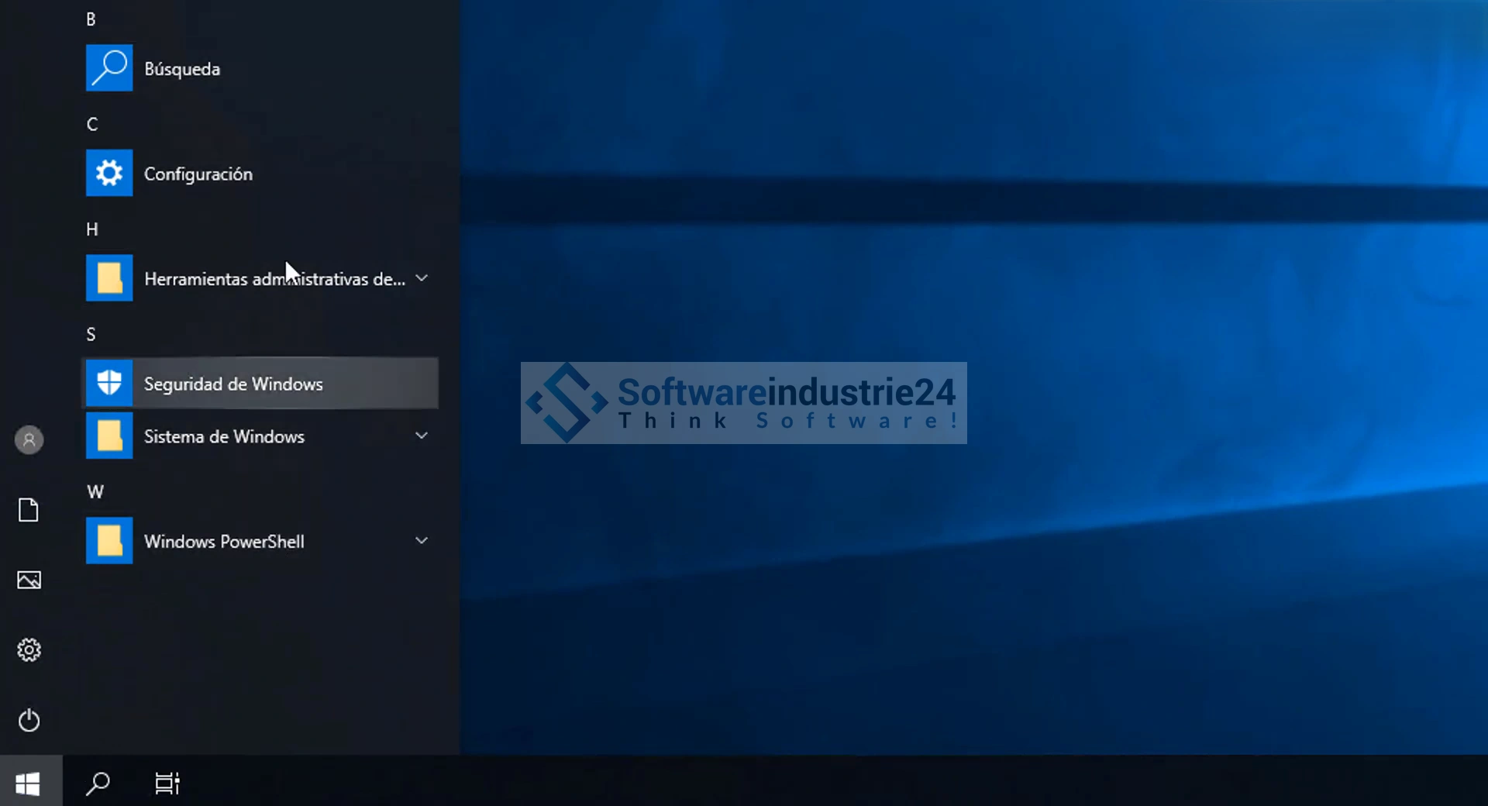Open Configuración from the app list
The width and height of the screenshot is (1488, 806).
coord(109,173)
